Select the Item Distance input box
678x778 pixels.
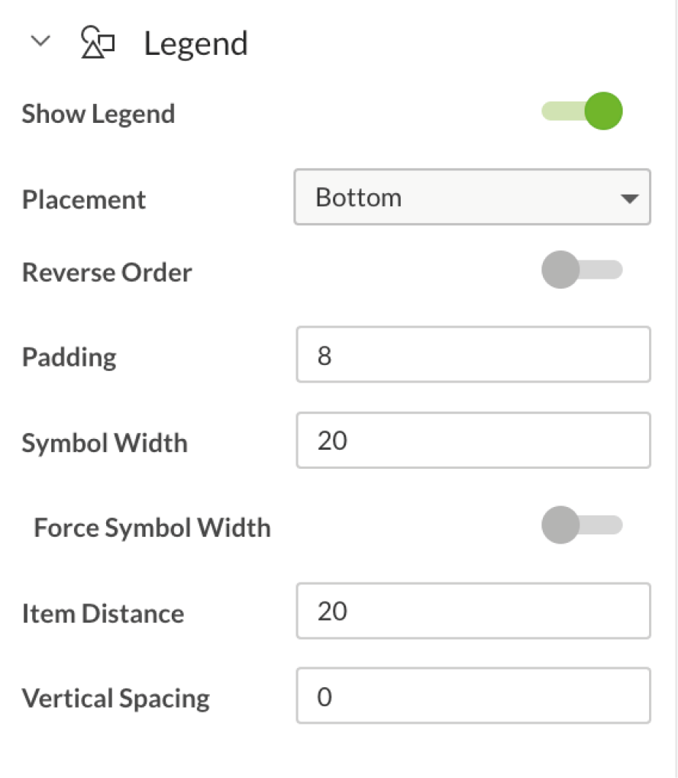[x=473, y=611]
